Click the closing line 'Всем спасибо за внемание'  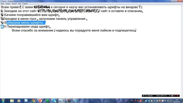pyautogui.click(x=74, y=31)
